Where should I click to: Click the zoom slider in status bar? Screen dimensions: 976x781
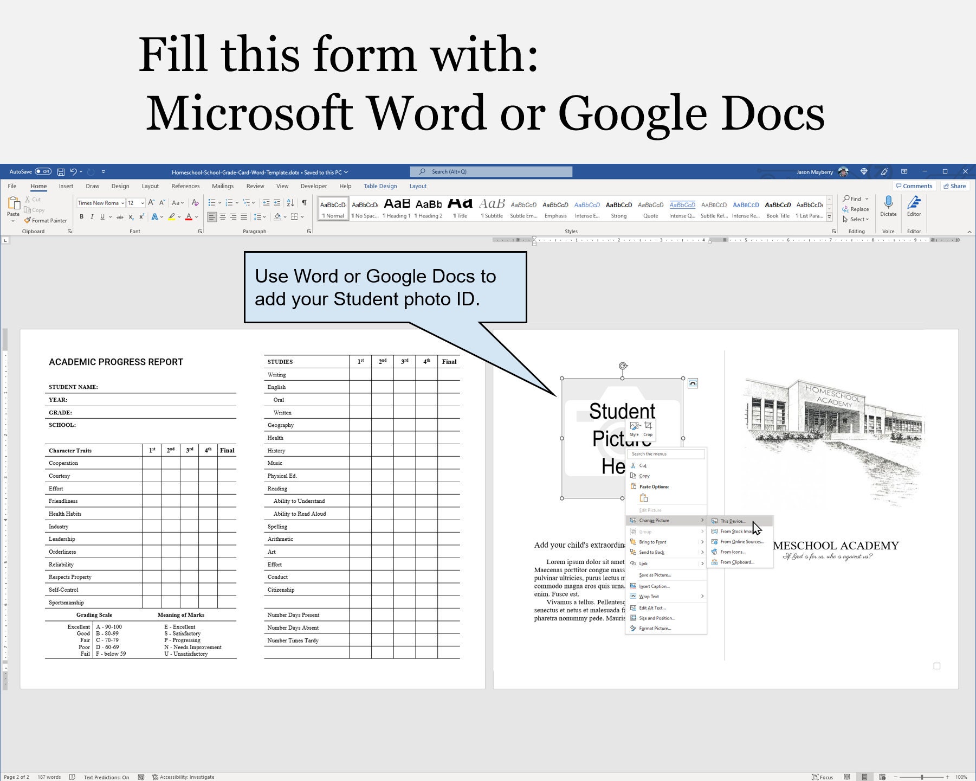[922, 777]
